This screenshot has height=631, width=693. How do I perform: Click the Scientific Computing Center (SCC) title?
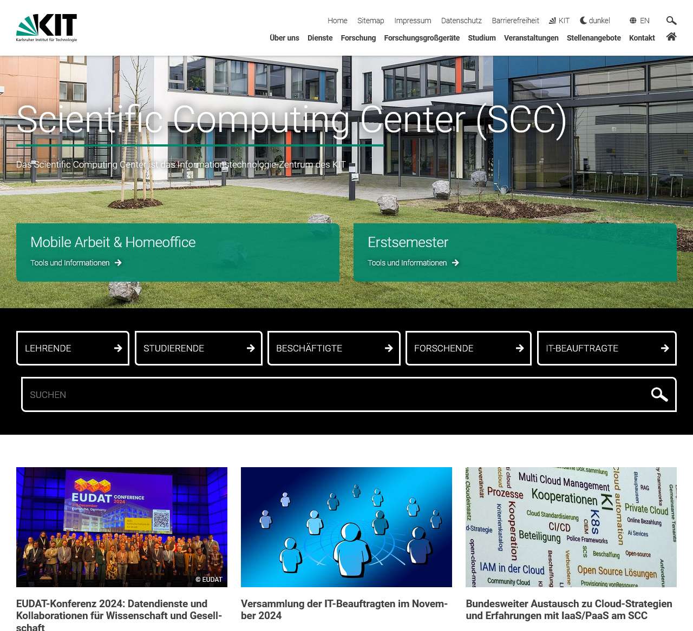tap(292, 119)
